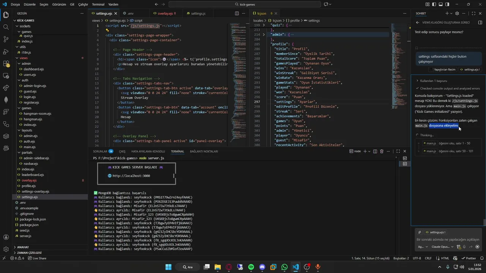Click the Spotify taskbar icon
Image resolution: width=486 pixels, height=273 pixels.
click(251, 267)
